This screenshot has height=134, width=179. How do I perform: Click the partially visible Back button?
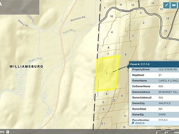click(x=2, y=132)
